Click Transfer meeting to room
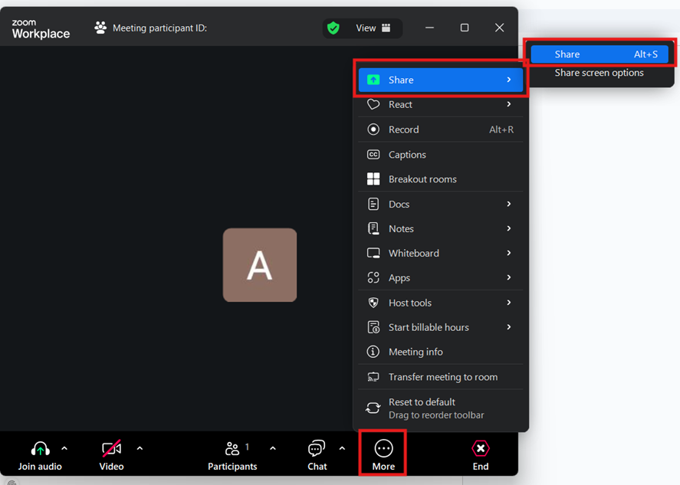Screen dimensions: 680x485 click(442, 377)
